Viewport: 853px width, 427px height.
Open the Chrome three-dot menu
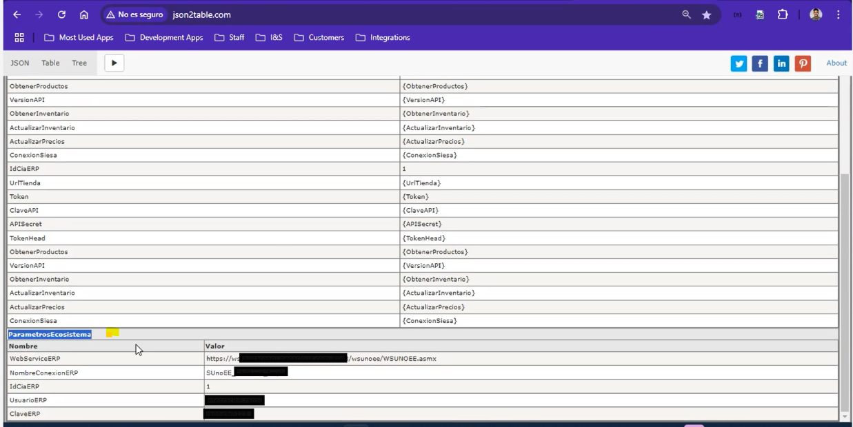(838, 14)
